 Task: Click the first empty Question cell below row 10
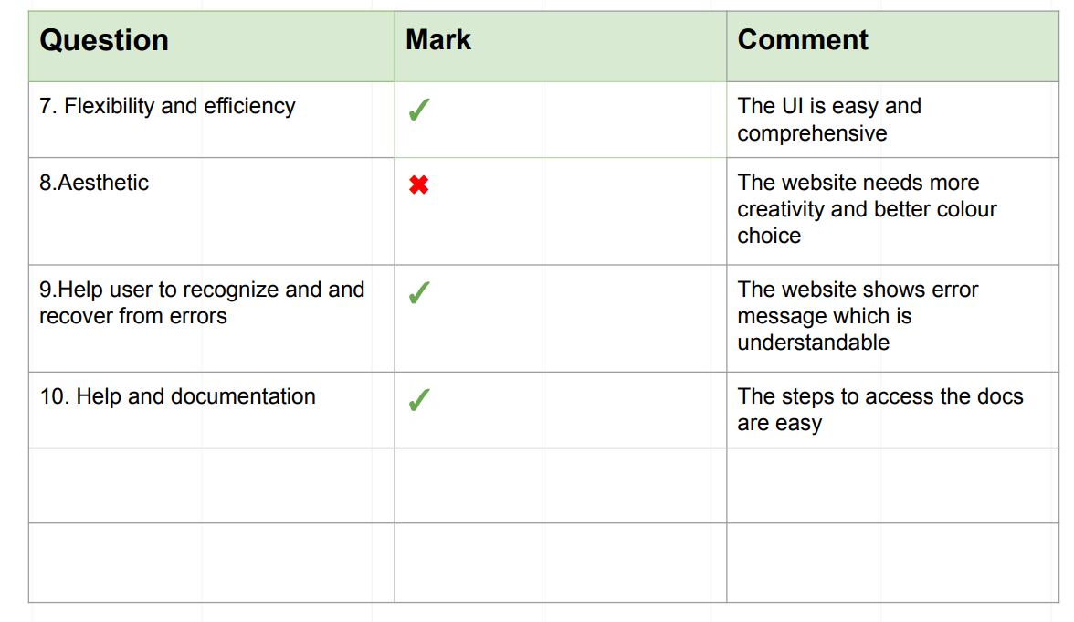(212, 486)
